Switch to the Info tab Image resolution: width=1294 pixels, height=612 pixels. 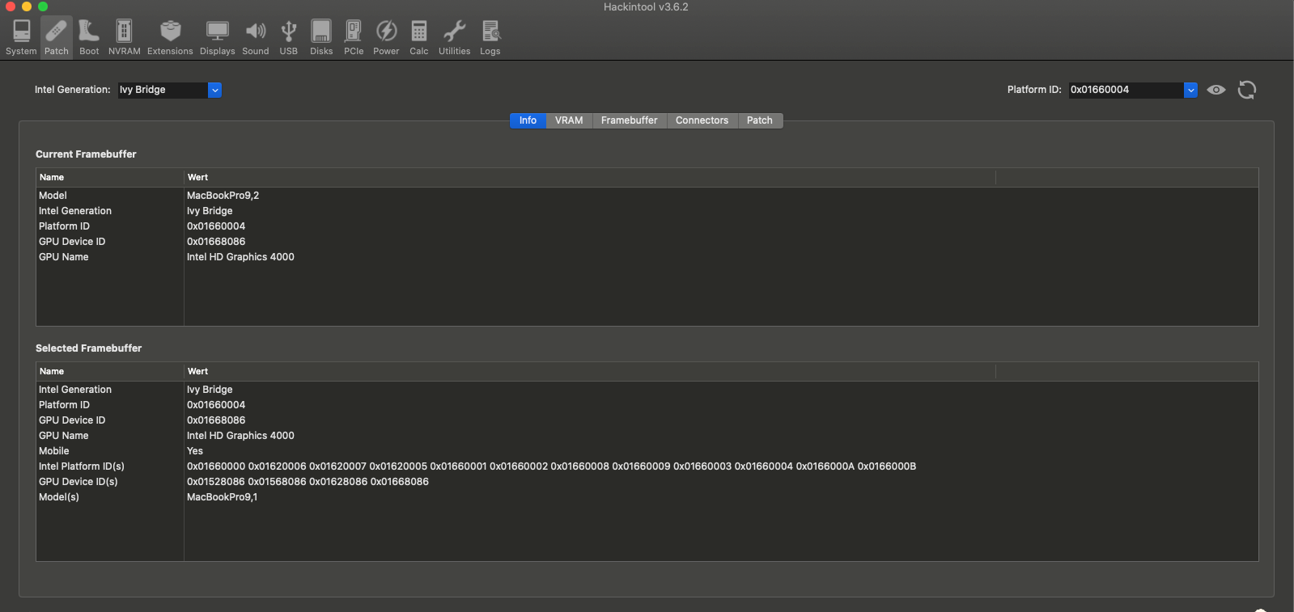pyautogui.click(x=528, y=120)
